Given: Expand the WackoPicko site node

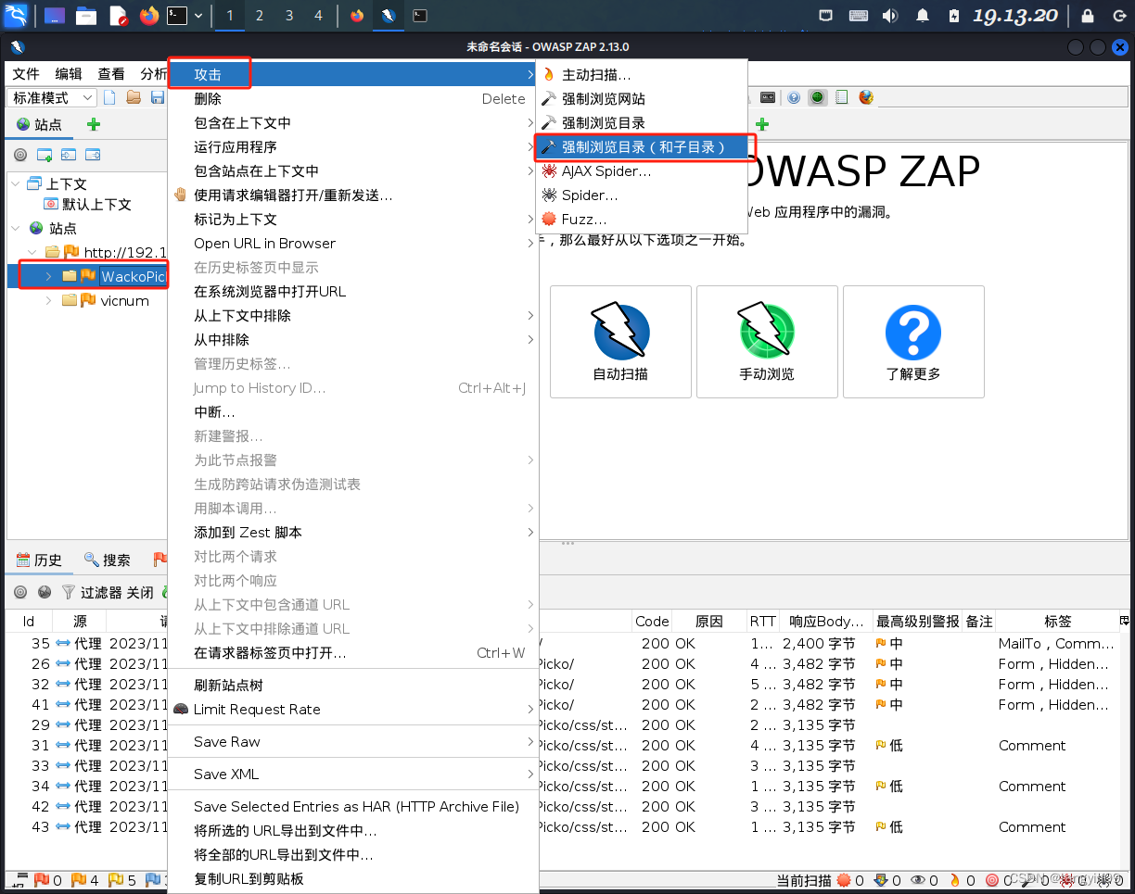Looking at the screenshot, I should 48,276.
